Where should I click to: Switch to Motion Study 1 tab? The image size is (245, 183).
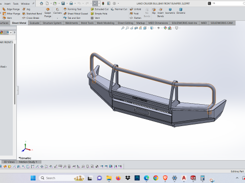tap(28, 162)
